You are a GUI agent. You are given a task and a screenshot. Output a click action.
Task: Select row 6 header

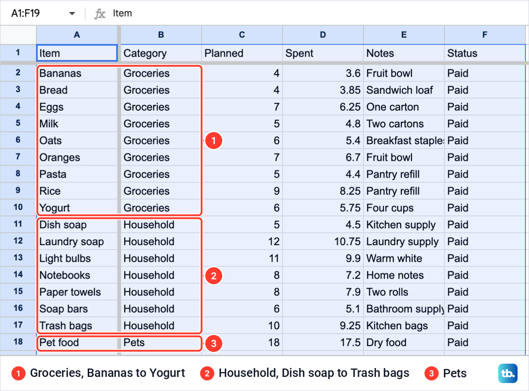(18, 141)
